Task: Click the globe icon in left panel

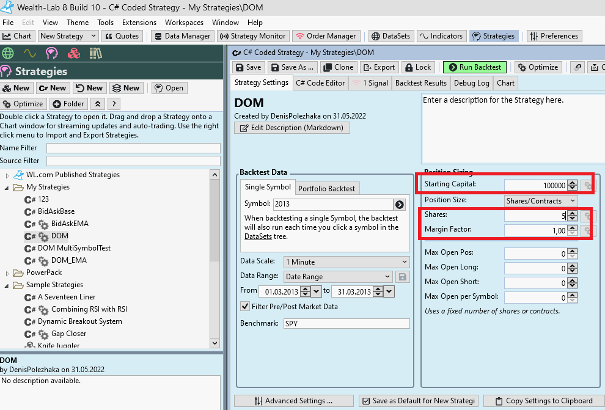Action: 8,53
